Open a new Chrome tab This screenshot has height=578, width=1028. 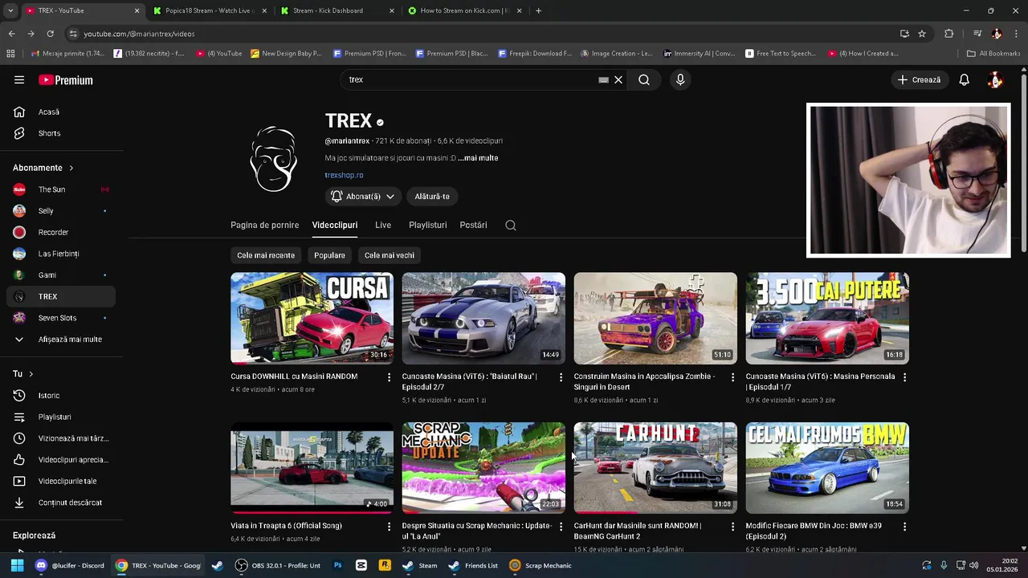tap(538, 10)
